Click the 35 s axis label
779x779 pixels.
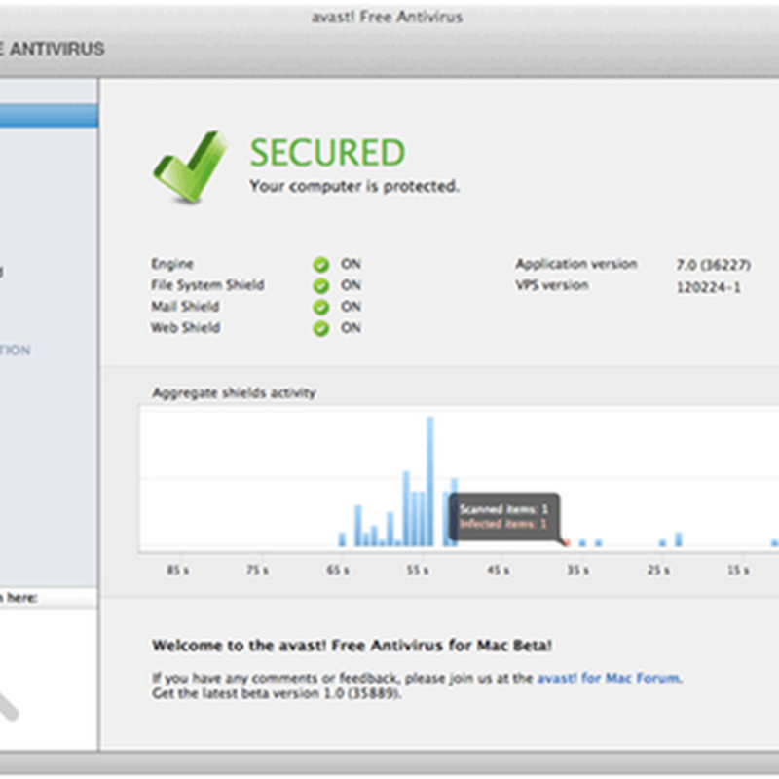[x=578, y=570]
